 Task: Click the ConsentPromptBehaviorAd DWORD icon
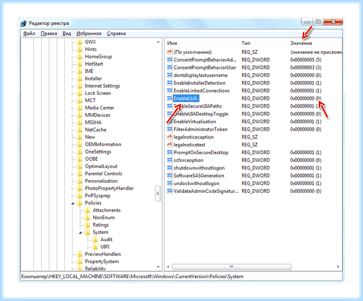coord(169,60)
